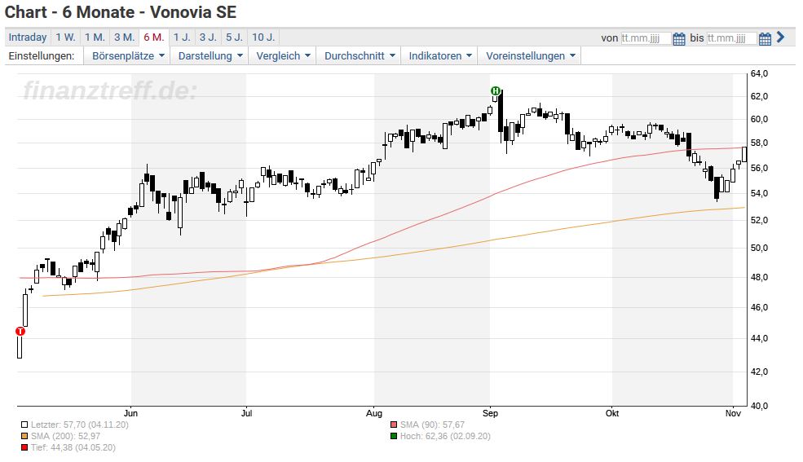
Task: Select the 1 M. time range tab
Action: 95,37
